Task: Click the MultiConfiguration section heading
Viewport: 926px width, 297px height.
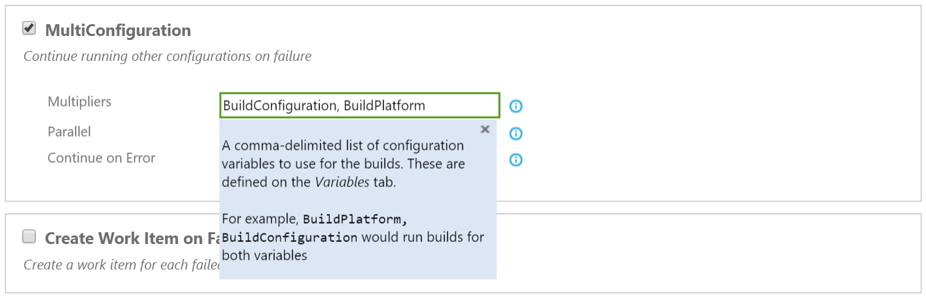Action: click(118, 30)
